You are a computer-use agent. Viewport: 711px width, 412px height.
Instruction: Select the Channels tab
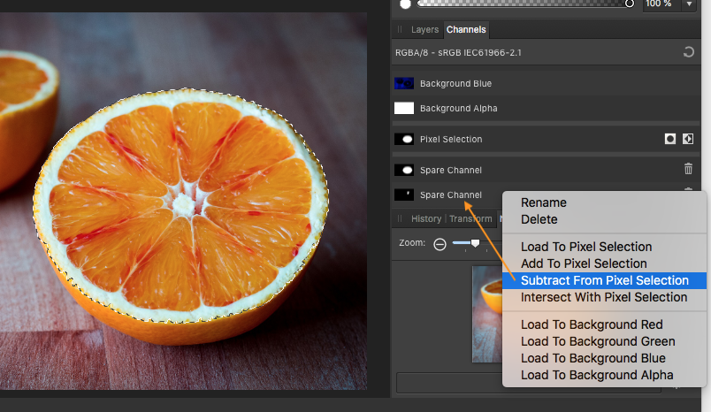pos(466,29)
